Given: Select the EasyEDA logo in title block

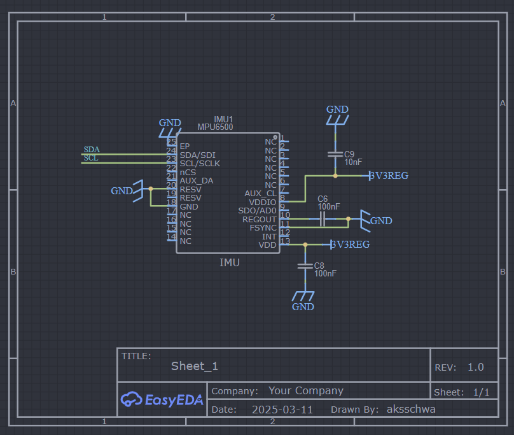Looking at the screenshot, I should [162, 399].
